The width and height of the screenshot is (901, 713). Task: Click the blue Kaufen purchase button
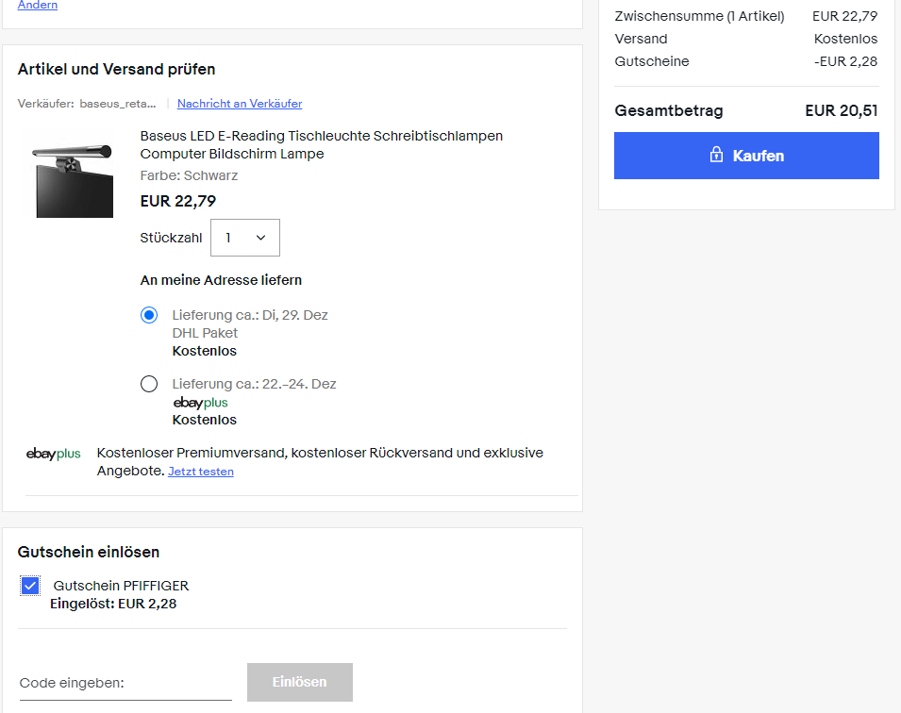click(x=746, y=156)
